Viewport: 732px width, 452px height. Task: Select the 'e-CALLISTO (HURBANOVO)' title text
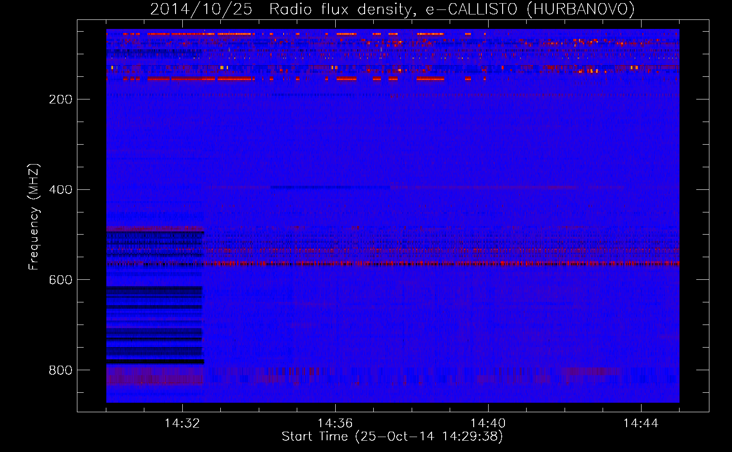[x=530, y=9]
